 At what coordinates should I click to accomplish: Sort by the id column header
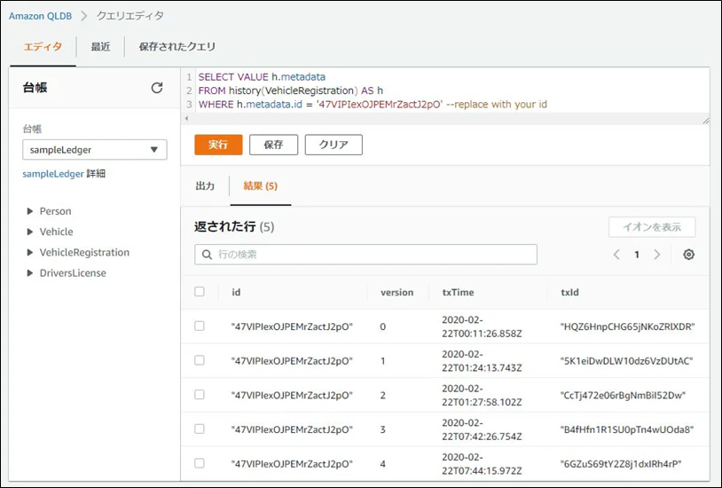(236, 292)
